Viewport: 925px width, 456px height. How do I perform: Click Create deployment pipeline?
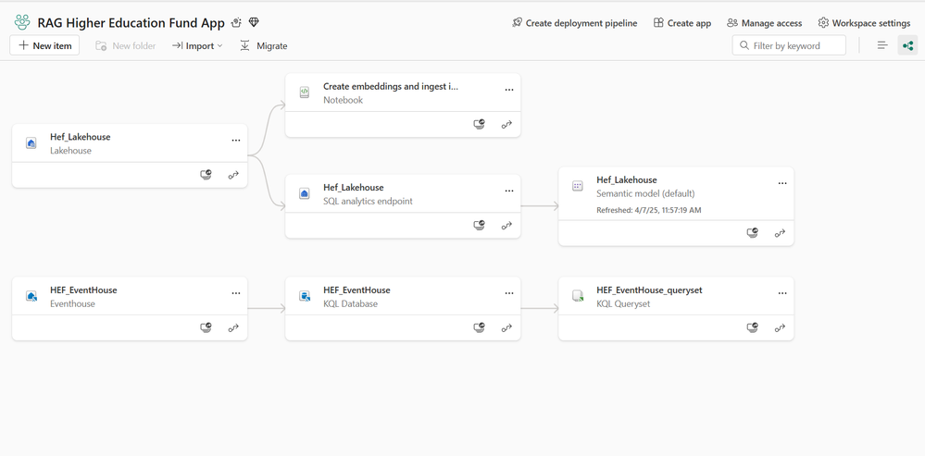[x=574, y=23]
